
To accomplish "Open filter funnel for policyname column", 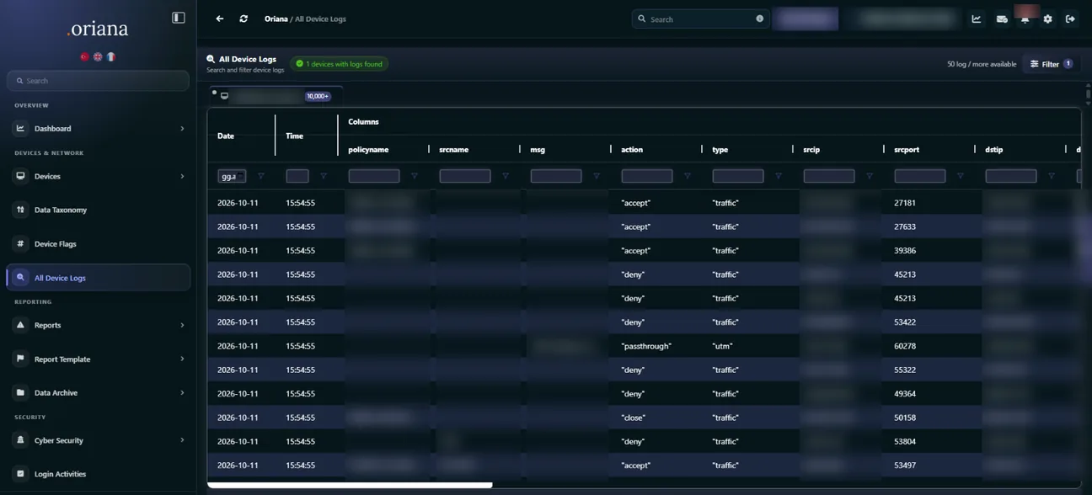I will coord(415,176).
